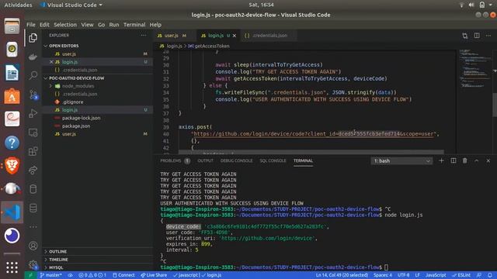The width and height of the screenshot is (497, 279).
Task: Open the Run and Debug view
Action: pyautogui.click(x=33, y=113)
